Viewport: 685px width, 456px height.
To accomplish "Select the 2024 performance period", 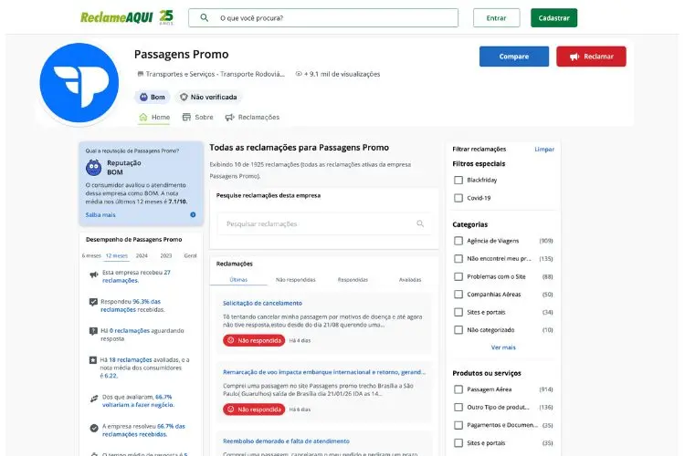I will 142,255.
